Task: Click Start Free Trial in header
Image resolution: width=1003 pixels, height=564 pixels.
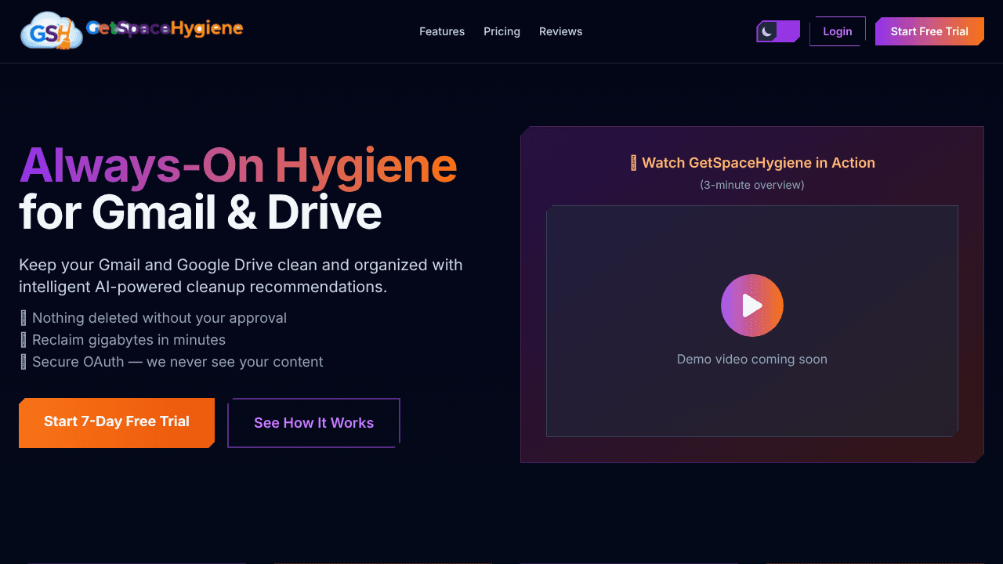Action: coord(929,31)
